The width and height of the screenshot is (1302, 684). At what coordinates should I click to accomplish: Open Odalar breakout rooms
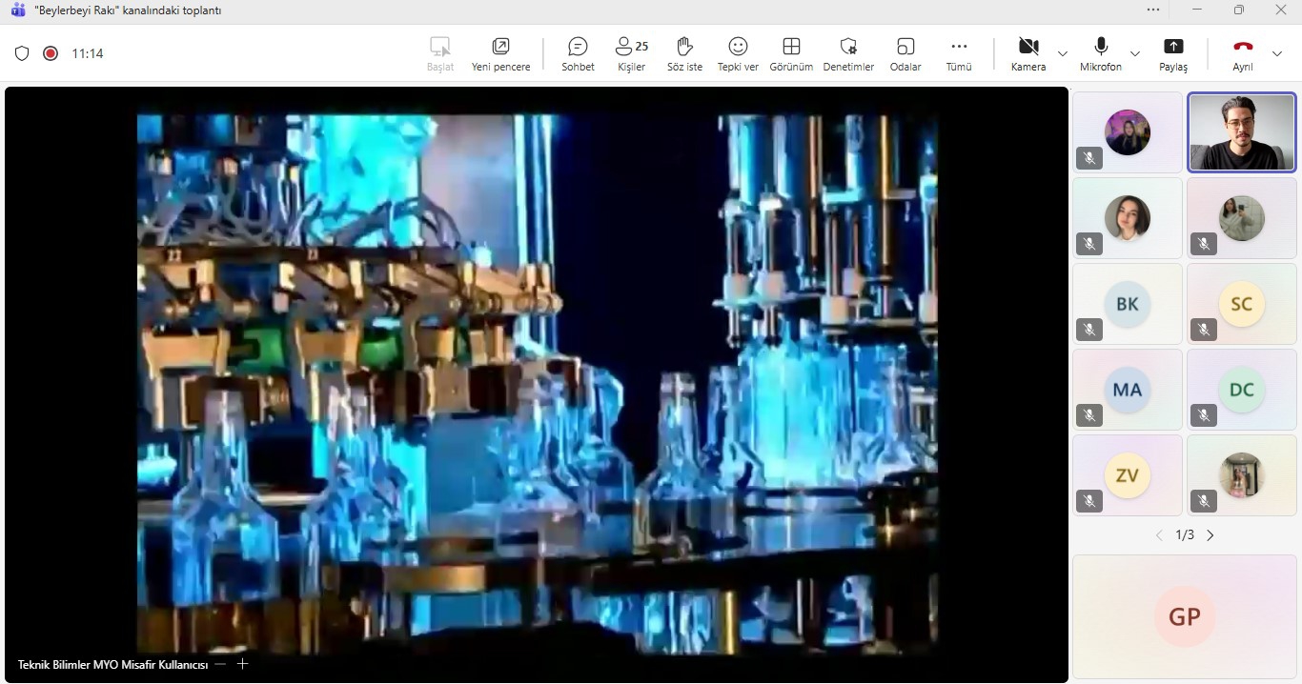pyautogui.click(x=905, y=53)
